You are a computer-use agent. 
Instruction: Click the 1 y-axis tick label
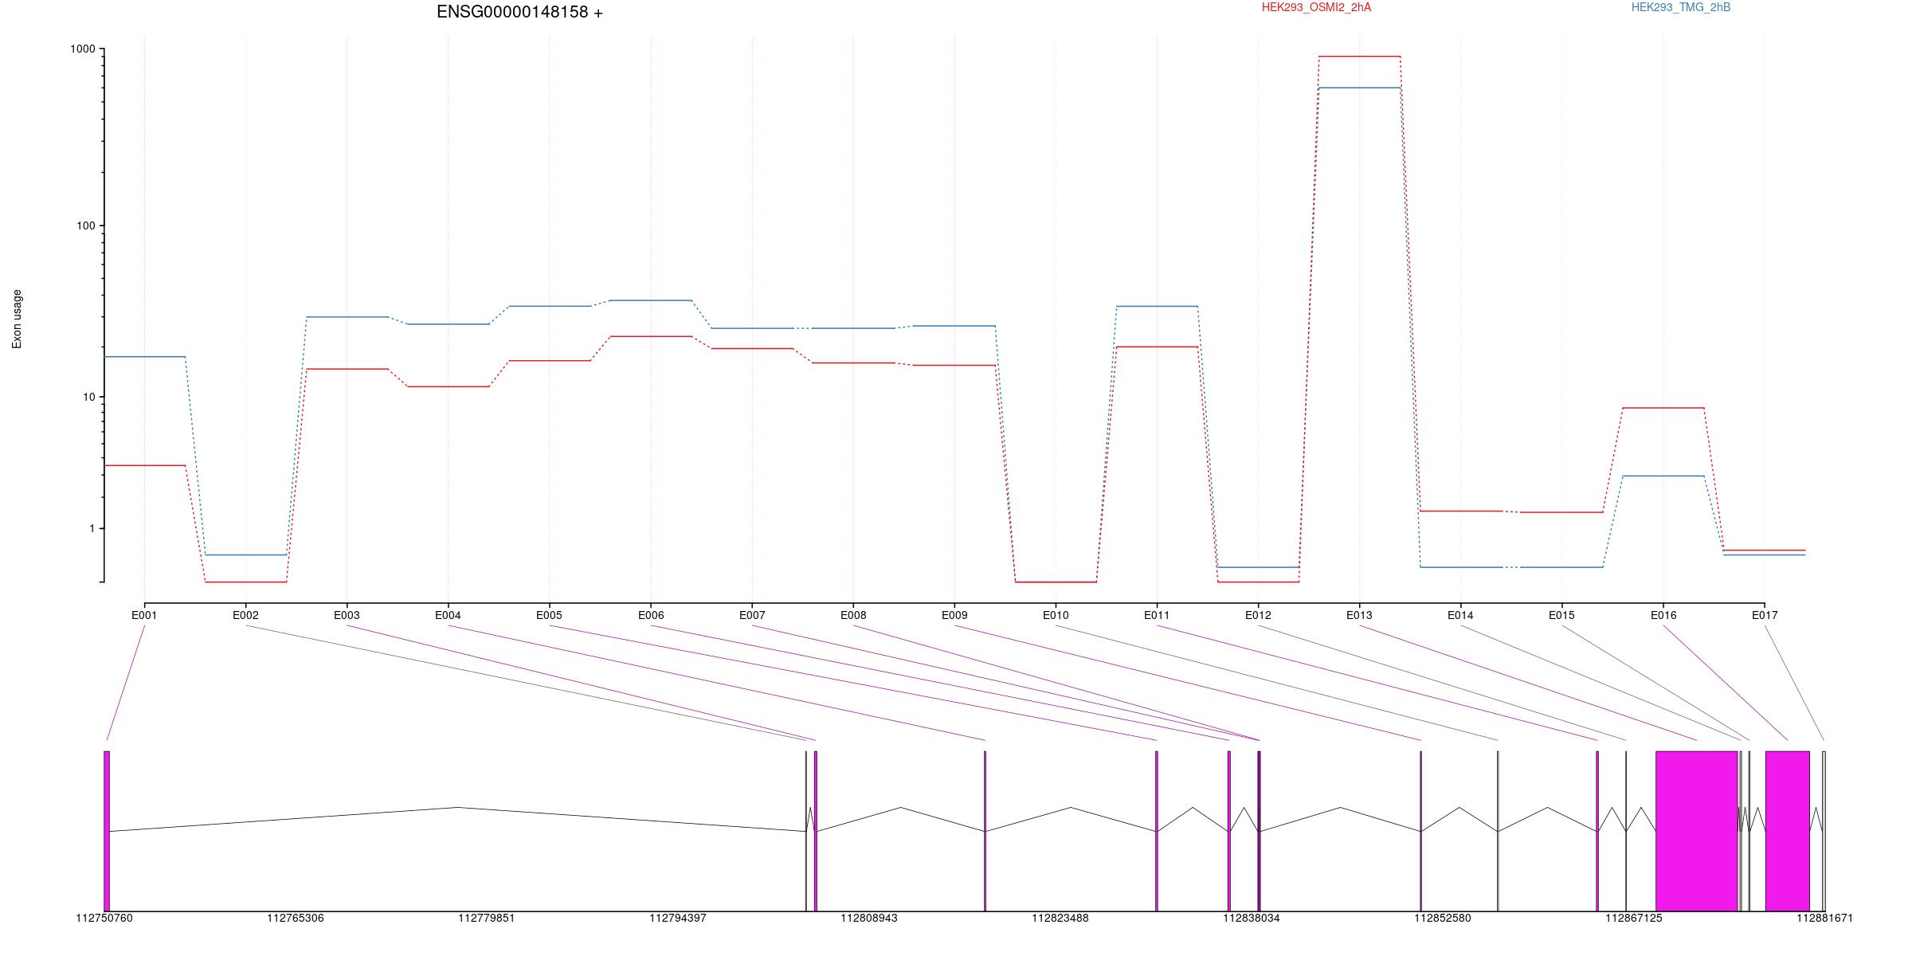(92, 528)
